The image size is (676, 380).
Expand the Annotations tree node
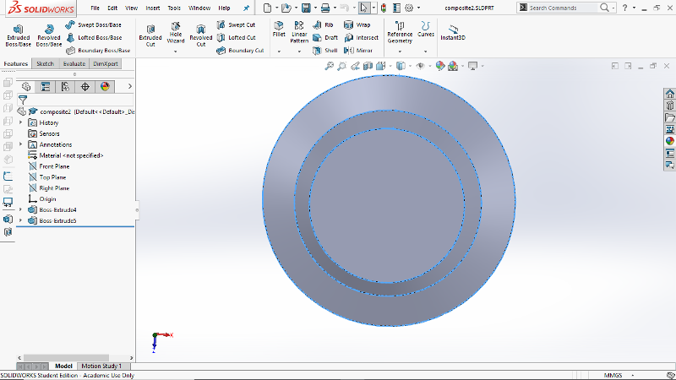click(20, 144)
